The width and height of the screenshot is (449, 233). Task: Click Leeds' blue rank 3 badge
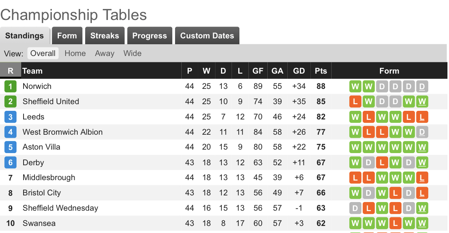click(x=10, y=117)
